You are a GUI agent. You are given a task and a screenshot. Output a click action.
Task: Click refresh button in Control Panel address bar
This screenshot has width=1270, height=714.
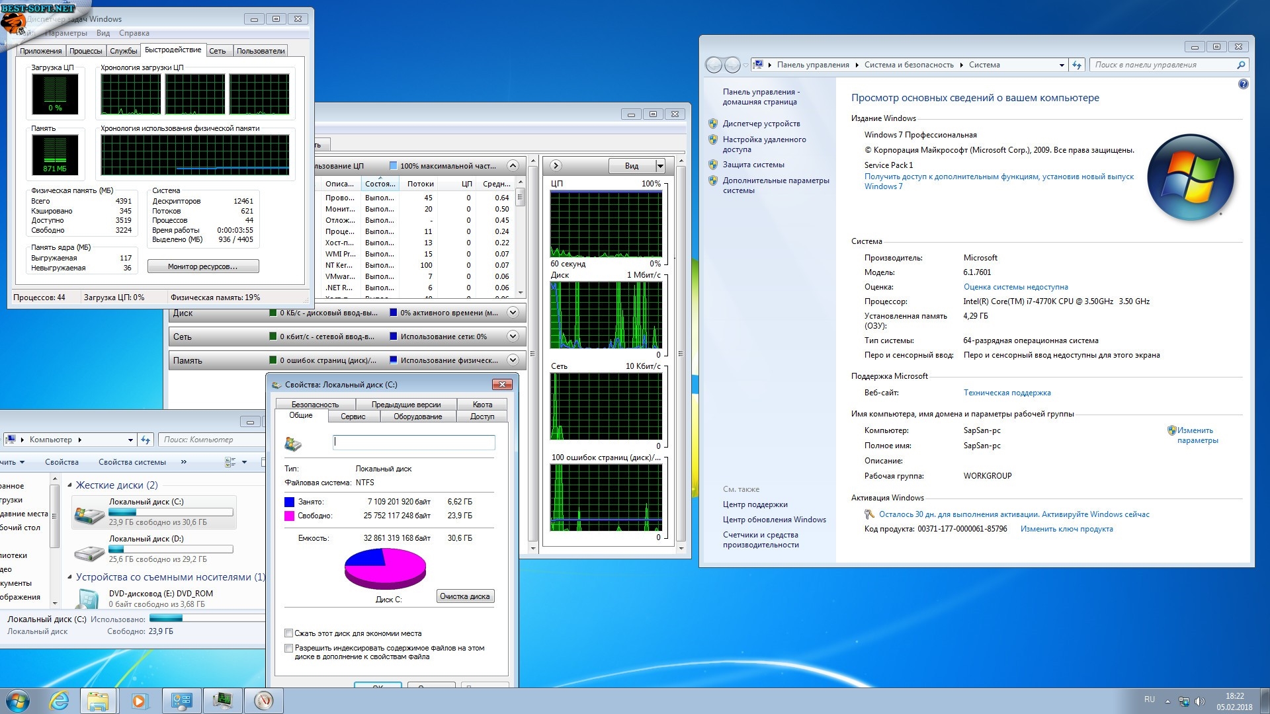pos(1076,65)
